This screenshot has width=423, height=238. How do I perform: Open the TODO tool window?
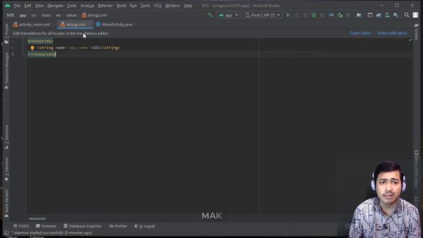pos(21,226)
